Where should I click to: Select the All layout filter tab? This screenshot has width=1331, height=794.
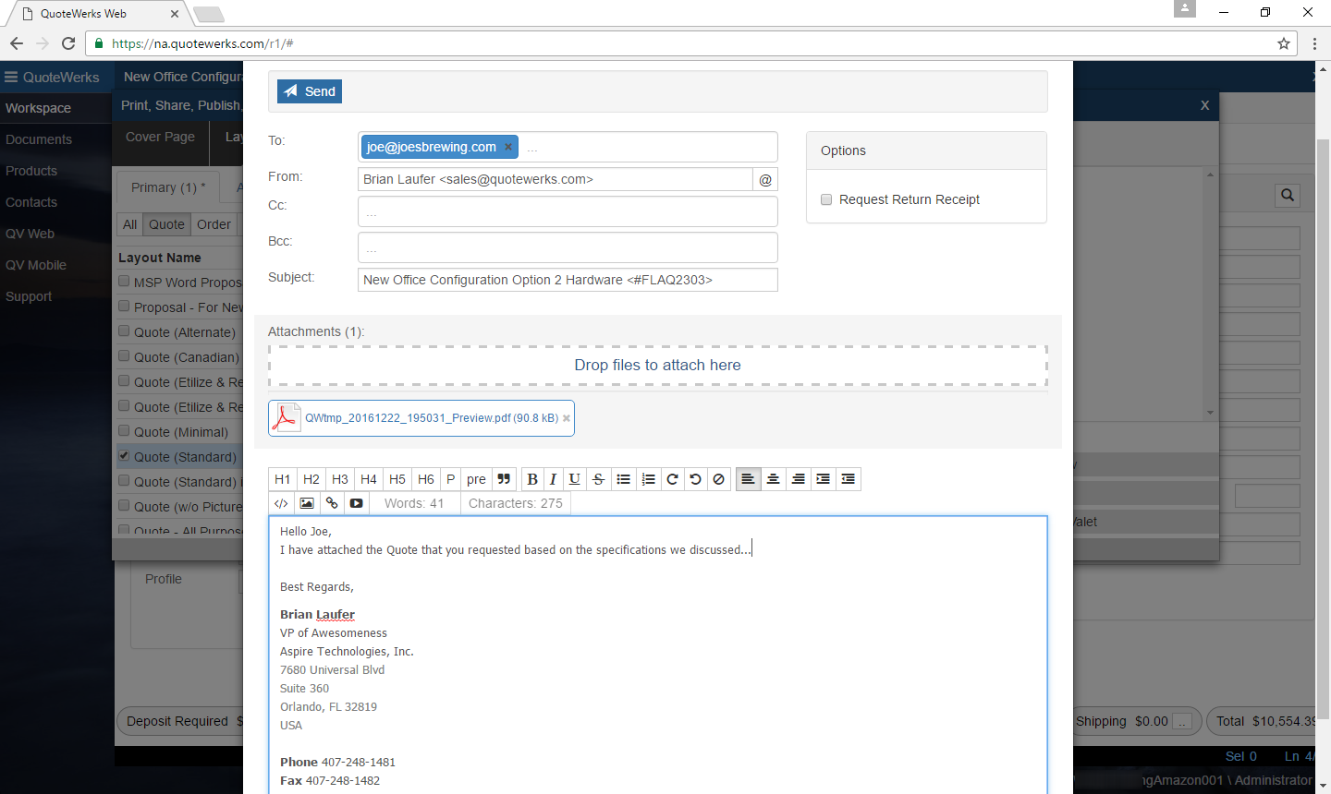point(129,224)
